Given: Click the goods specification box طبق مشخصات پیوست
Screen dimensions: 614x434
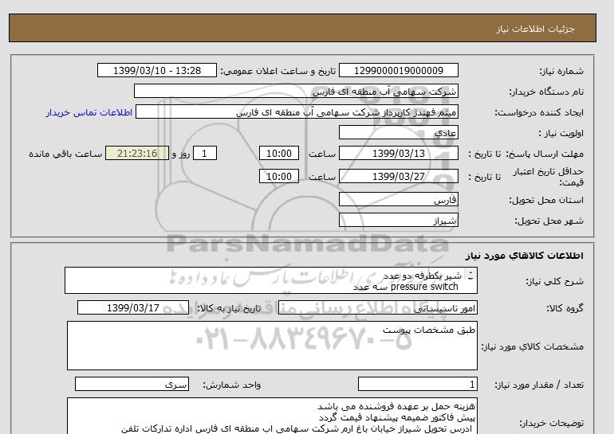Looking at the screenshot, I should click(272, 346).
